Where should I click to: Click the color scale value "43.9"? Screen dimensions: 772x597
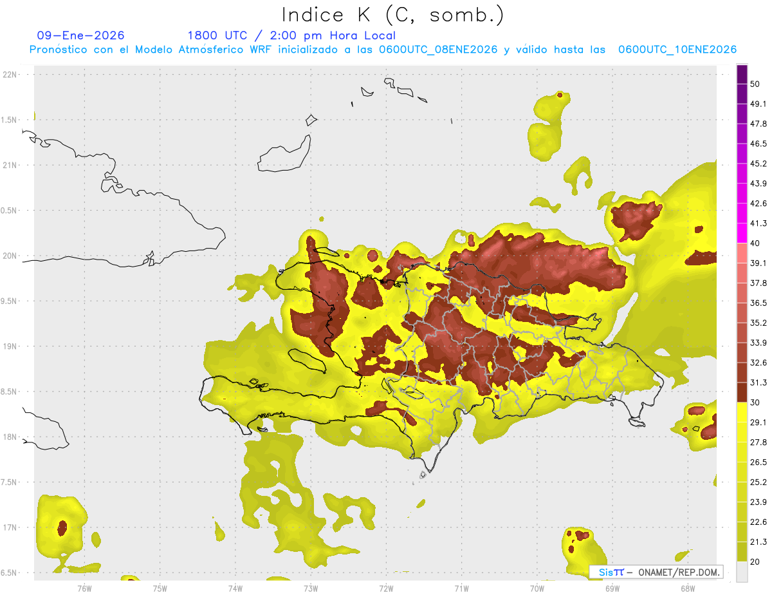[x=758, y=184]
